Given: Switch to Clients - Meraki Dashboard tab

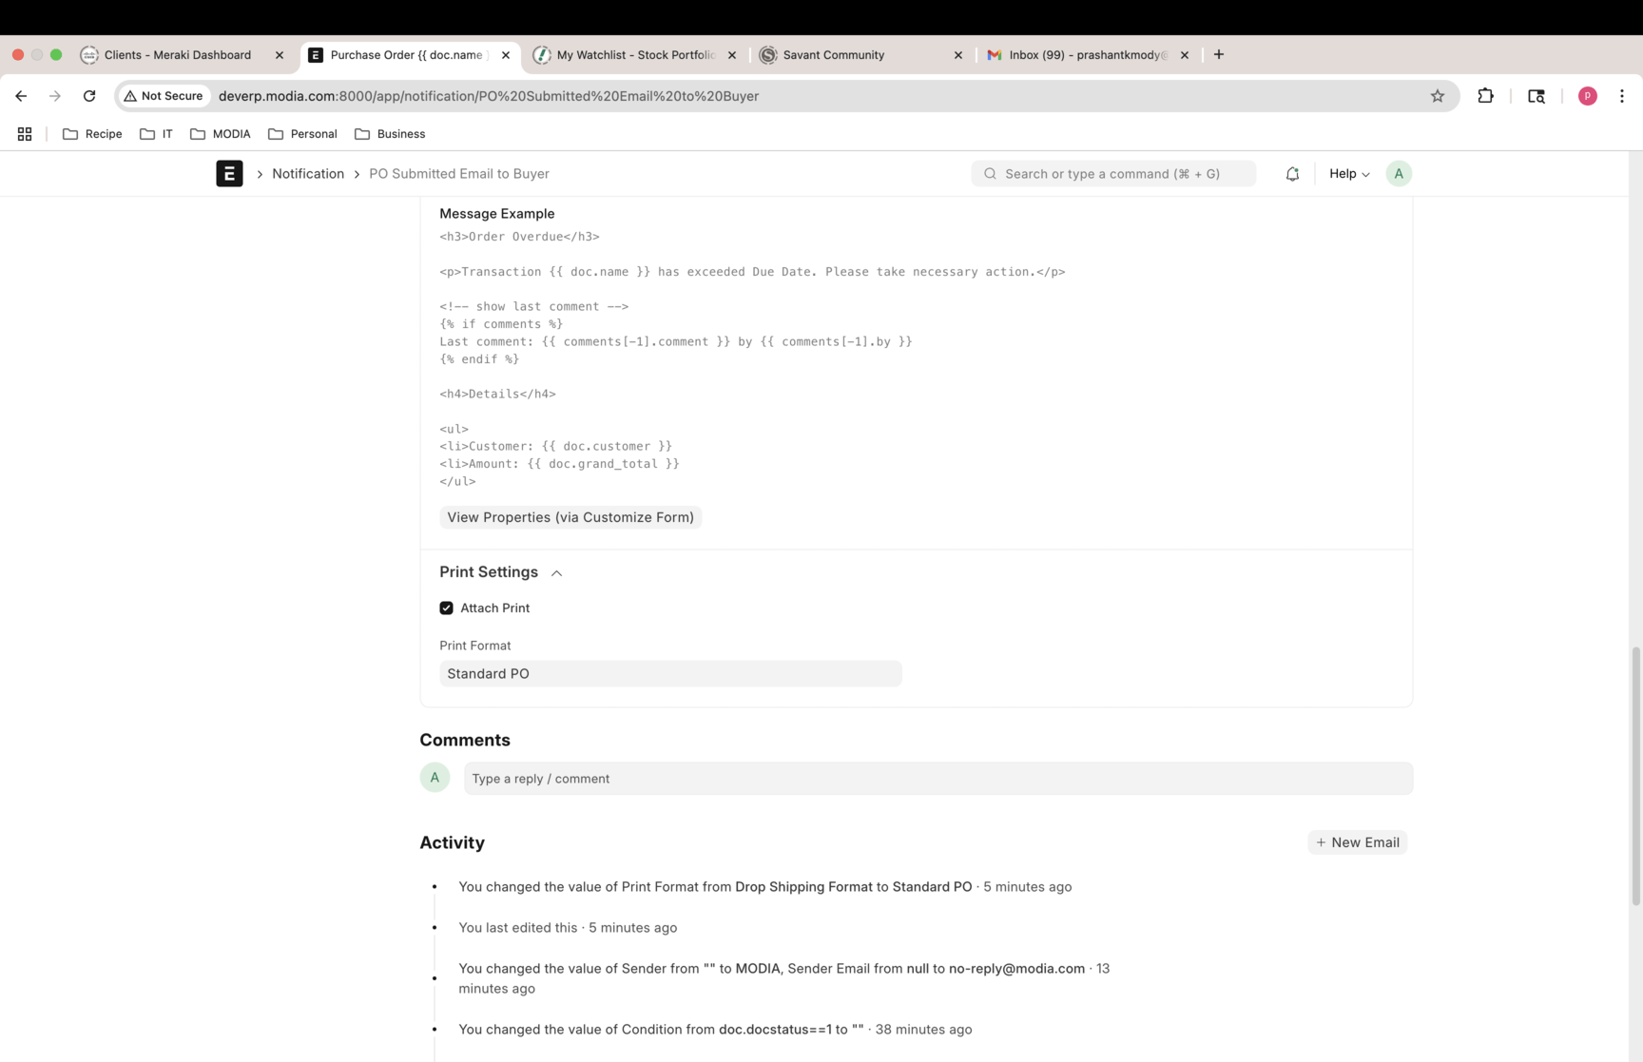Looking at the screenshot, I should tap(177, 55).
